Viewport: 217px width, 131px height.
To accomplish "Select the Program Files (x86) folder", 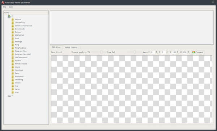I will pyautogui.click(x=23, y=54).
